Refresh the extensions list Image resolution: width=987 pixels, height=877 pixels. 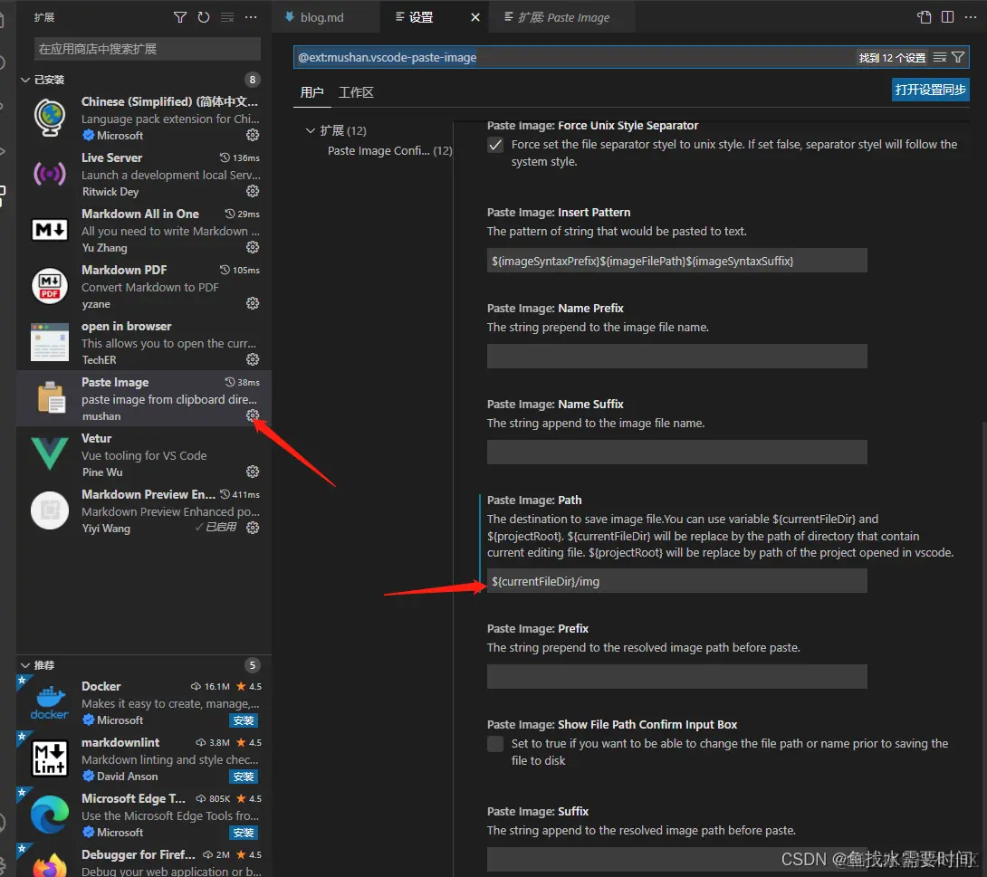click(204, 17)
